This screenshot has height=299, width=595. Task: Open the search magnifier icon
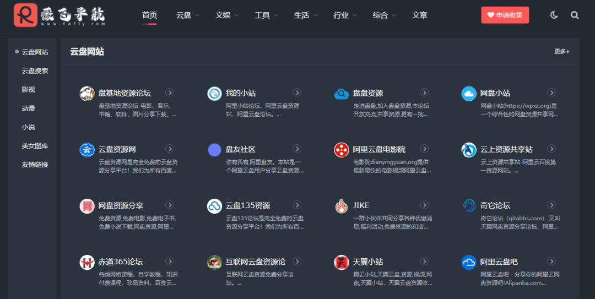tap(575, 15)
